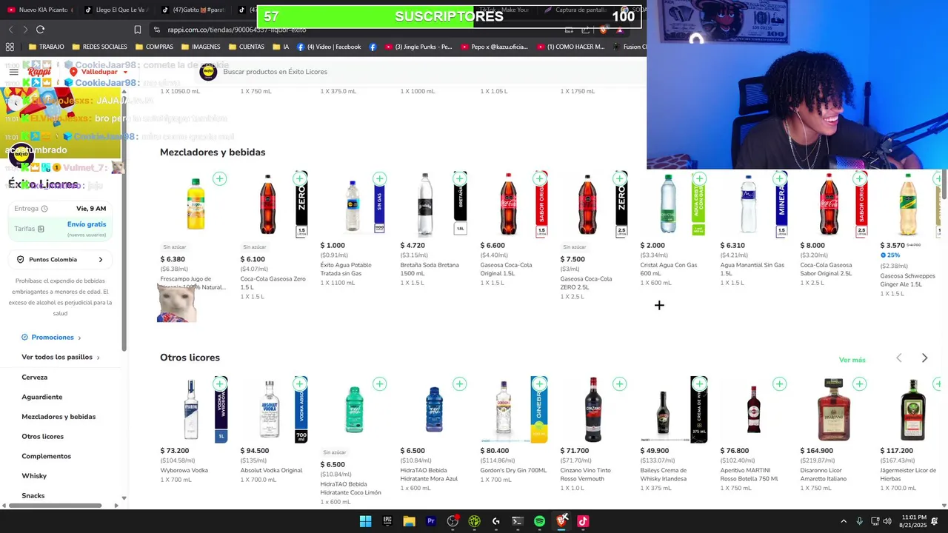Add Agua Manantial Sin Gas to cart

(779, 178)
